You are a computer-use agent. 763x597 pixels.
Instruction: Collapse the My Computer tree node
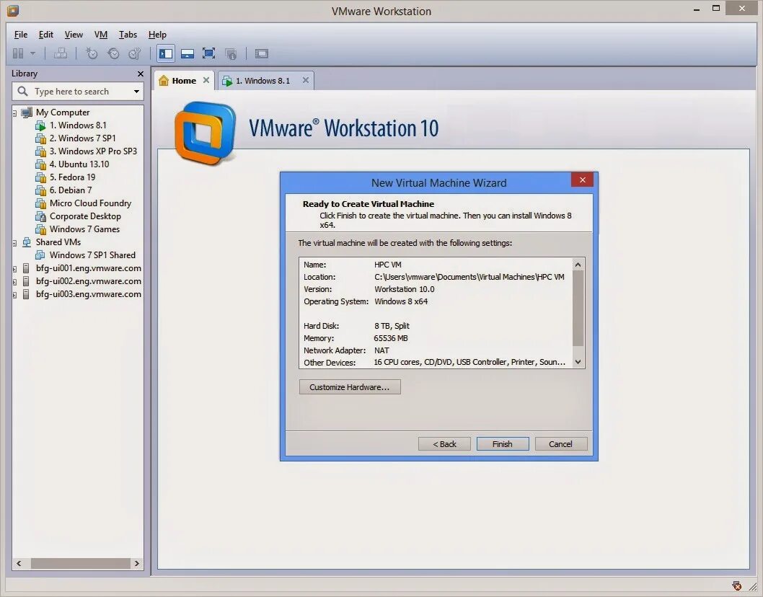14,113
